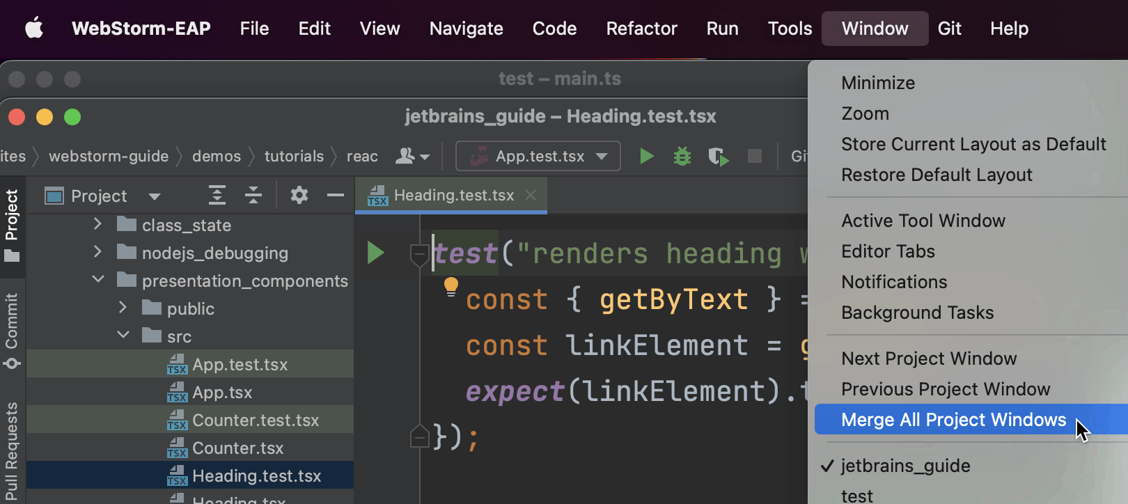Select the checked jetbrains_guide window entry

point(905,466)
